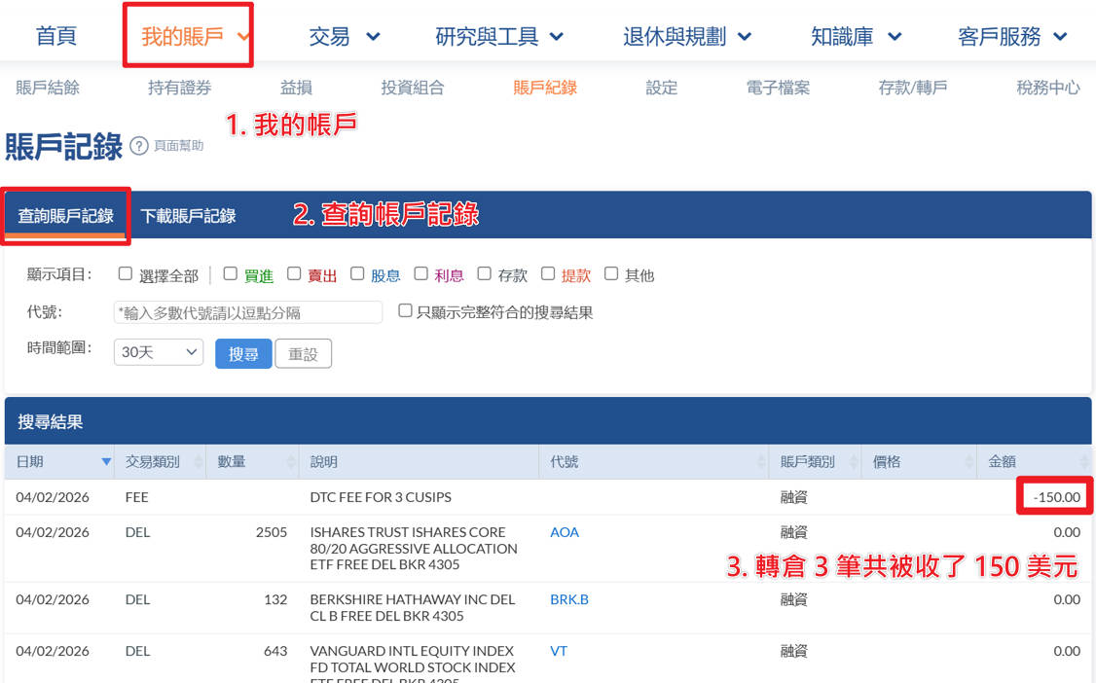Click the page help question mark icon

pos(139,146)
